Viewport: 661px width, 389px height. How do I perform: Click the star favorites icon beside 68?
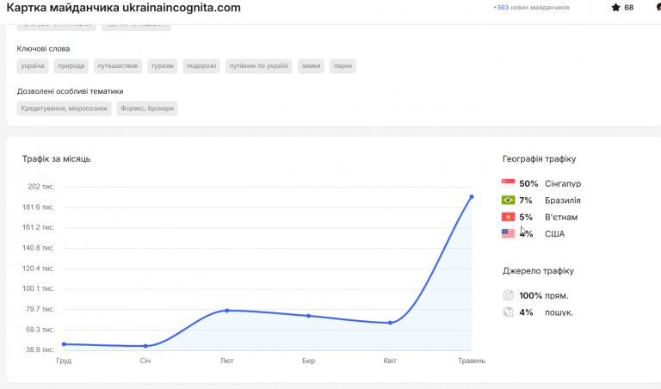coord(616,7)
